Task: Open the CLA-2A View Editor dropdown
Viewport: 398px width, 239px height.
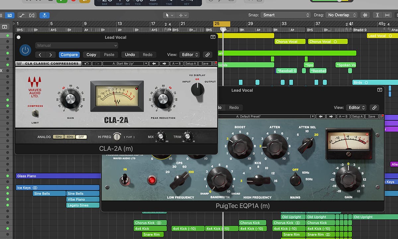Action: (190, 55)
